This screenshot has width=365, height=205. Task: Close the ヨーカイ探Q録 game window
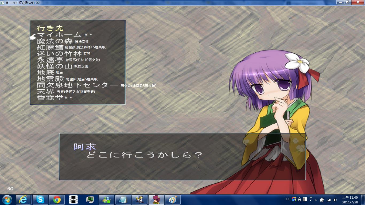pyautogui.click(x=357, y=2)
